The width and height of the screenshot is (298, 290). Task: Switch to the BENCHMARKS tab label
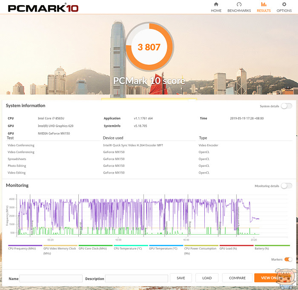pos(239,11)
